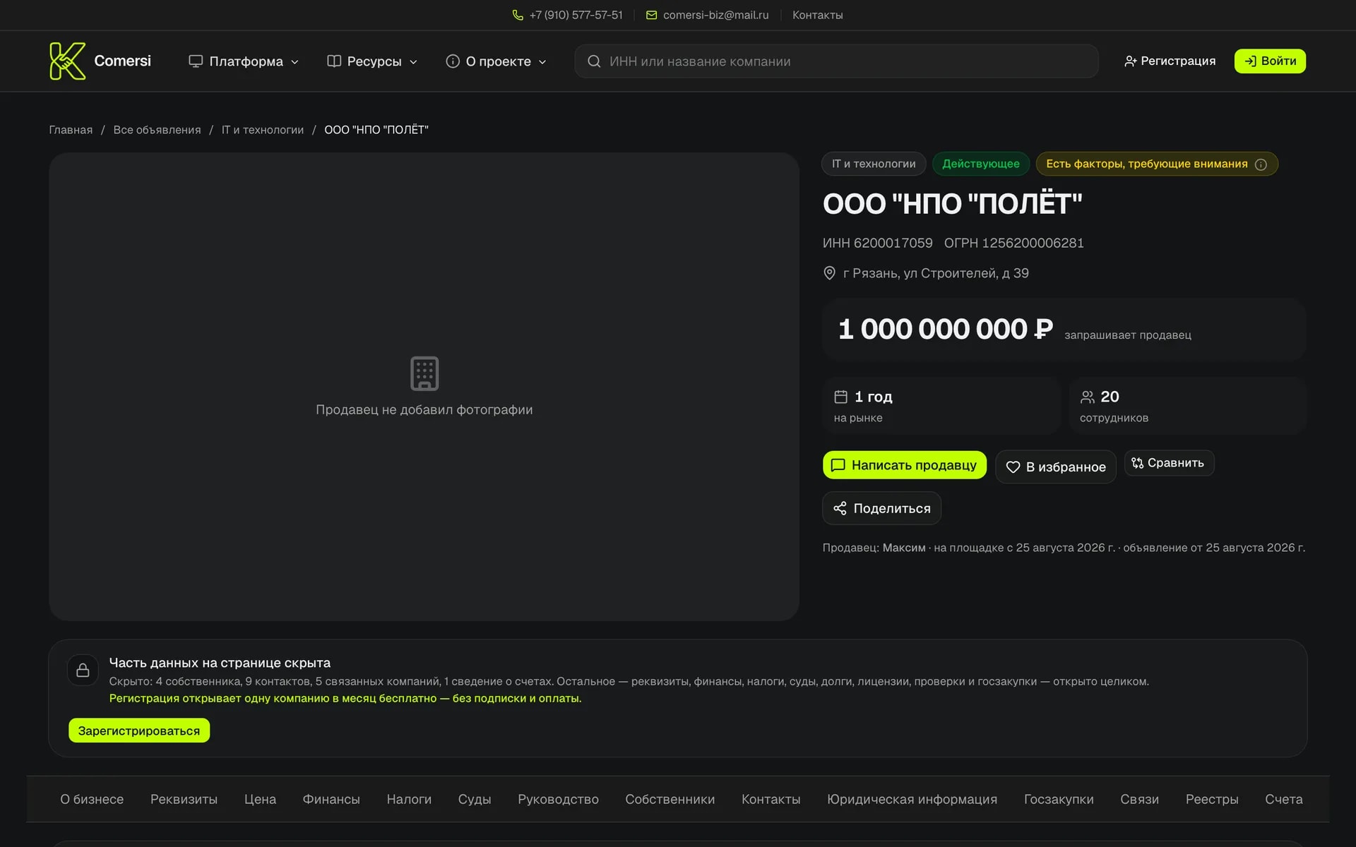This screenshot has width=1356, height=847.
Task: Click the people icon by 20 сотрудников
Action: click(1087, 397)
